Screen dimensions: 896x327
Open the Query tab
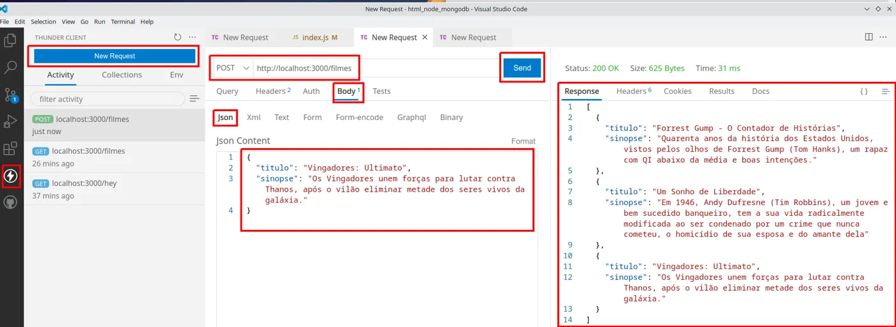pyautogui.click(x=227, y=91)
